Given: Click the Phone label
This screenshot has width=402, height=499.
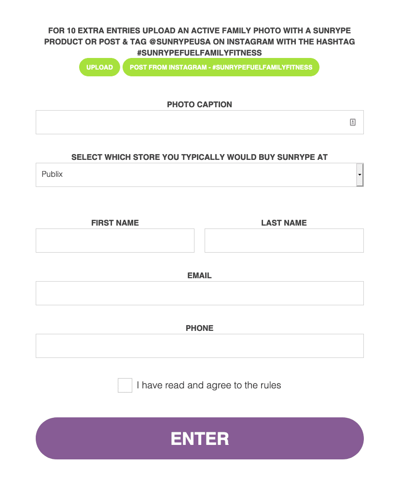Looking at the screenshot, I should 199,328.
